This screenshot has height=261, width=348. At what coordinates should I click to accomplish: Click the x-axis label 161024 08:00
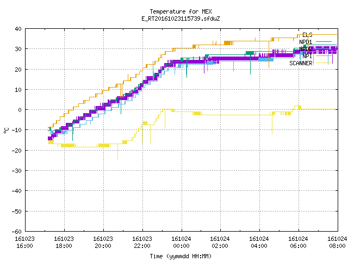coord(337,243)
